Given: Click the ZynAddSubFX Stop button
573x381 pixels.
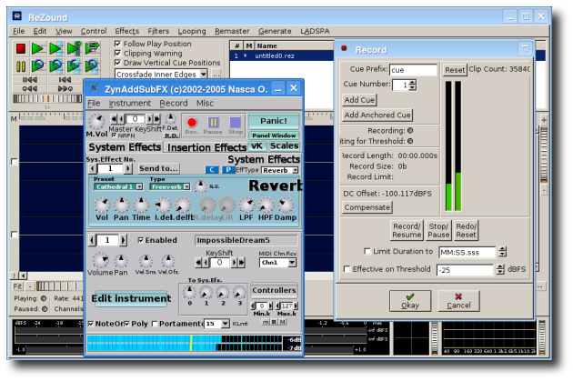Looking at the screenshot, I should click(x=235, y=124).
